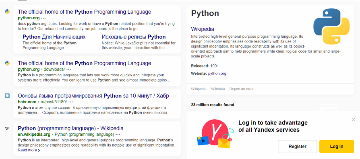Click the 'downloads/' breadcrumb in second result

tap(54, 69)
